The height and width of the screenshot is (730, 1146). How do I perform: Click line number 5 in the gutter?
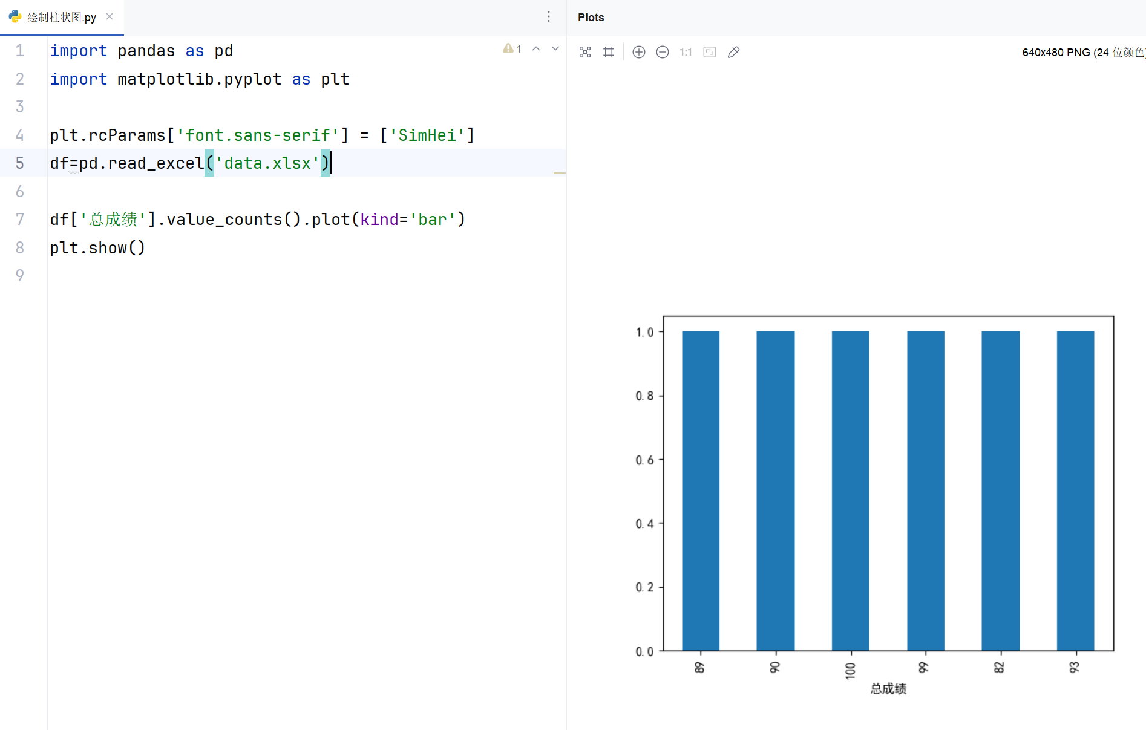point(20,163)
